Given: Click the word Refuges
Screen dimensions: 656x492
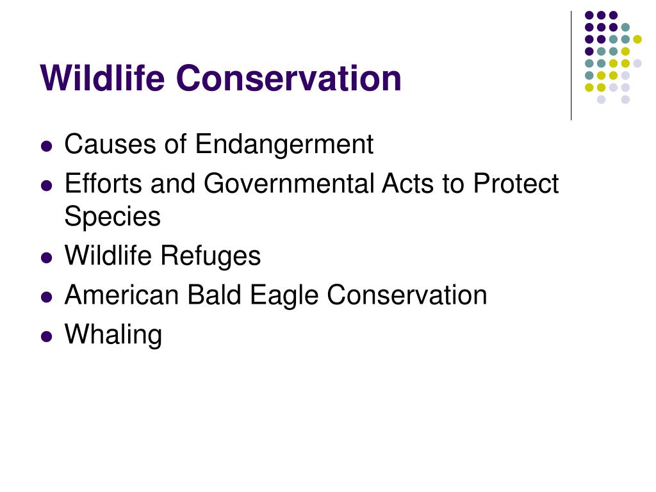Looking at the screenshot, I should click(x=210, y=255).
